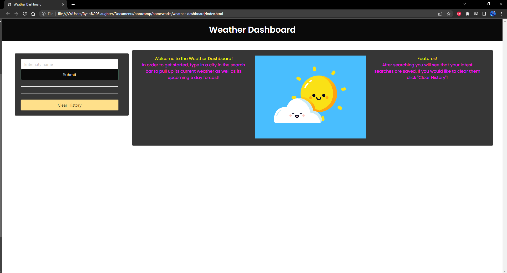Viewport: 507px width, 273px height.
Task: Open the media playback controls icon
Action: [476, 14]
